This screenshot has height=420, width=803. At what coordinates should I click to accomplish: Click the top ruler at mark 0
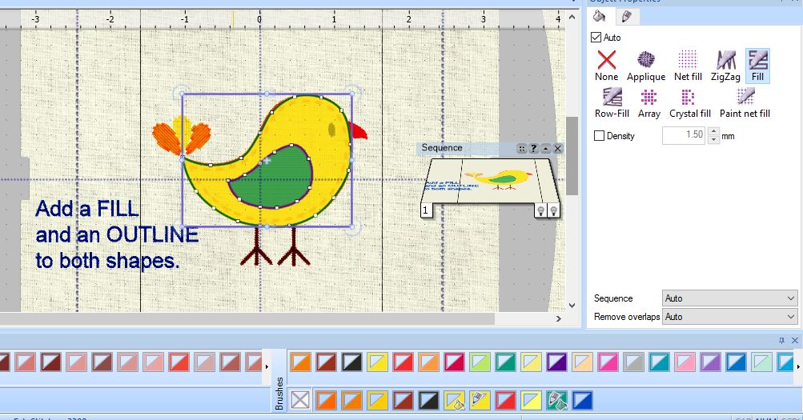(259, 19)
